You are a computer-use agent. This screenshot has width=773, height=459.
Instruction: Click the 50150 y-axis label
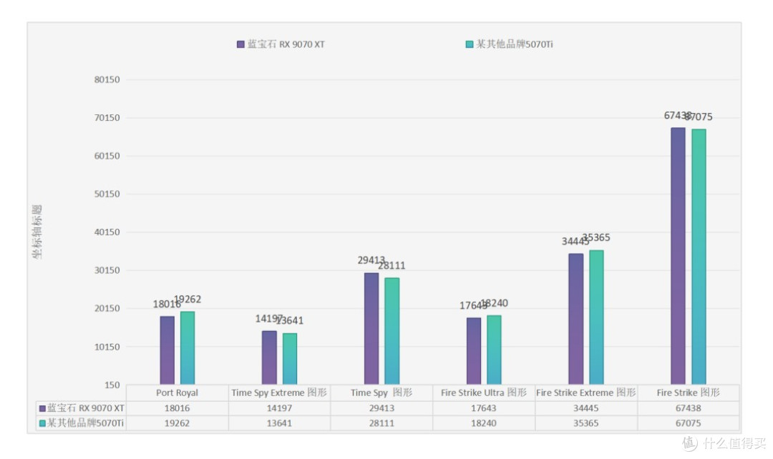tap(107, 194)
